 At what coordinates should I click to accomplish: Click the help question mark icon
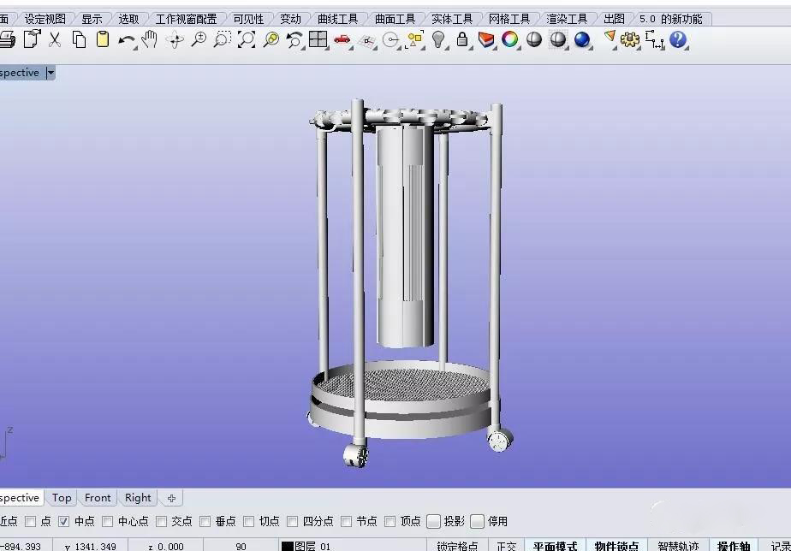coord(679,39)
